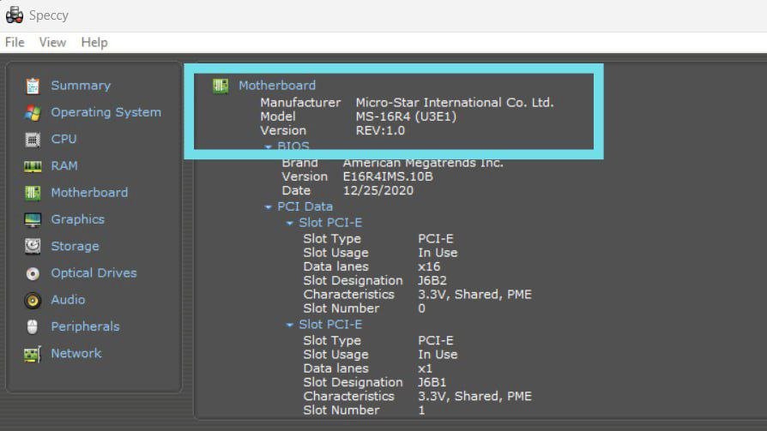
Task: Click the Motherboard heading in content pane
Action: [x=277, y=86]
